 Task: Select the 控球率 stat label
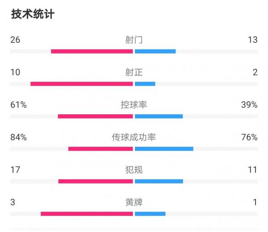click(134, 105)
